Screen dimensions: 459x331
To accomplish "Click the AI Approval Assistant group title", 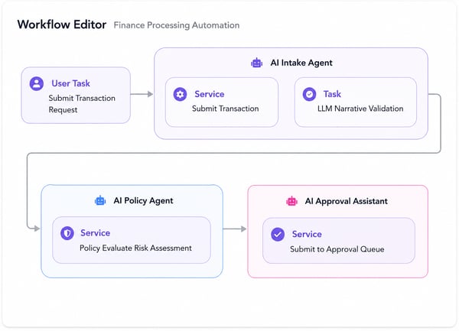I will click(x=346, y=201).
